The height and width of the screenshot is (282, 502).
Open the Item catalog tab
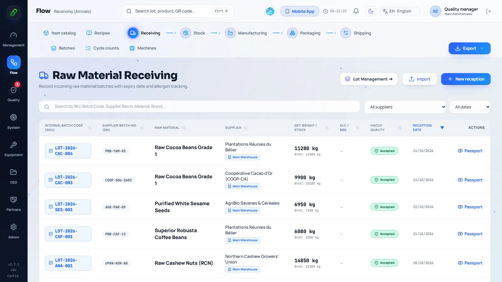point(60,33)
